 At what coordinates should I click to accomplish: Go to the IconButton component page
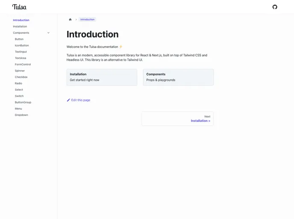(22, 45)
